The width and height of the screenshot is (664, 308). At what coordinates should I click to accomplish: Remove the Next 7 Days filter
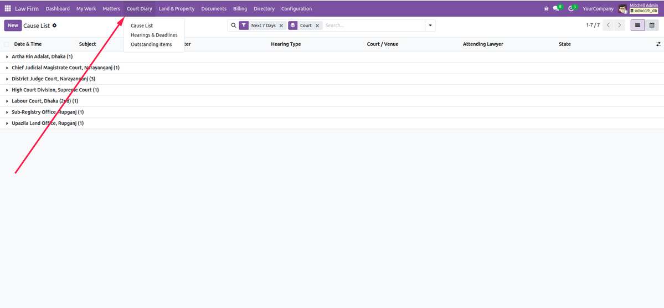click(x=281, y=26)
